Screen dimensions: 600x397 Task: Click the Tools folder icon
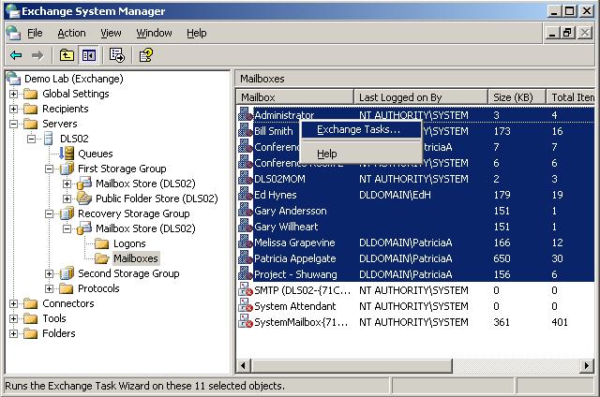point(31,318)
